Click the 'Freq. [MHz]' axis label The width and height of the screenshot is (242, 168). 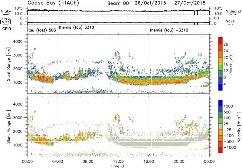[x=5, y=20]
